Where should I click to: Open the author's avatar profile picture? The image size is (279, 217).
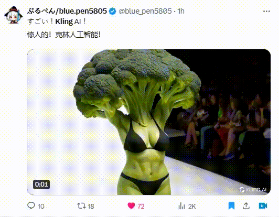click(14, 15)
